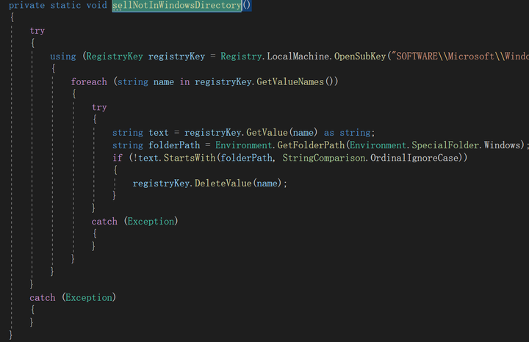
Task: Click the foreach keyword
Action: pyautogui.click(x=89, y=81)
